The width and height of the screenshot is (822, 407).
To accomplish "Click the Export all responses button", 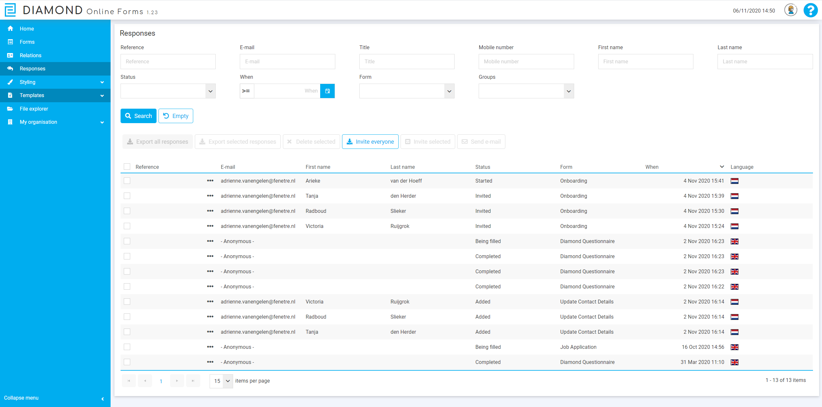I will pos(157,141).
